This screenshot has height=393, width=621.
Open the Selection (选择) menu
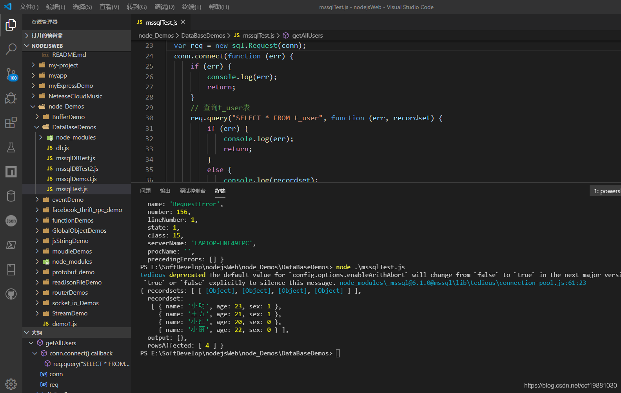[82, 7]
